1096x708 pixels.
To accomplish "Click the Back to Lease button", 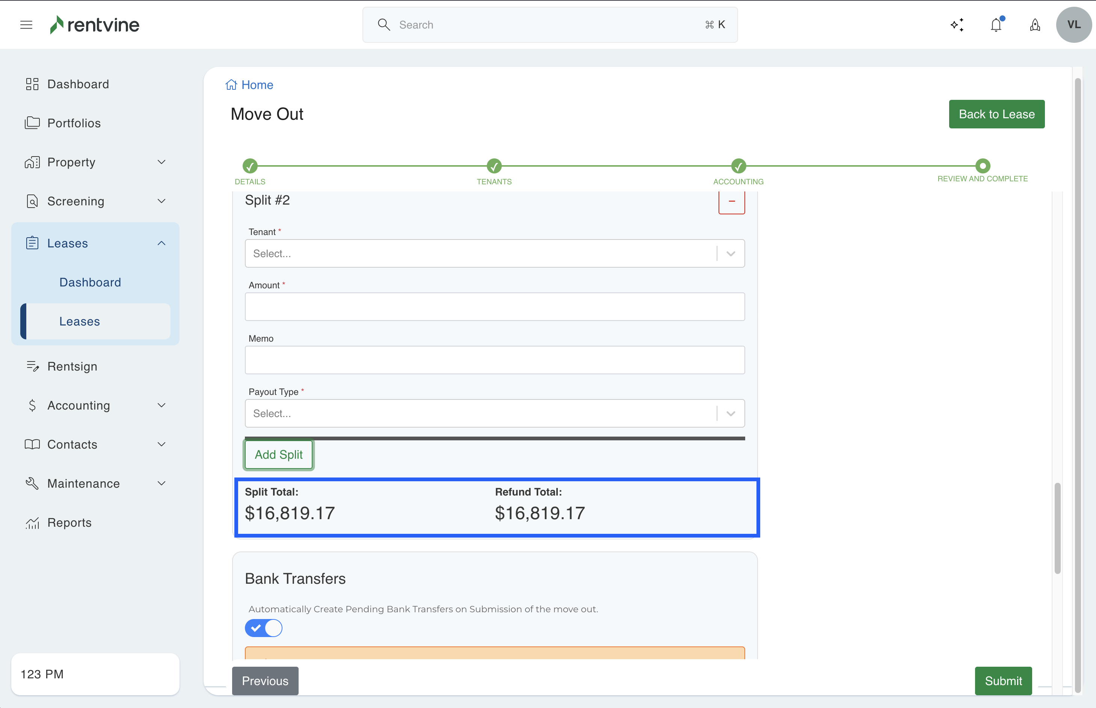I will [996, 114].
